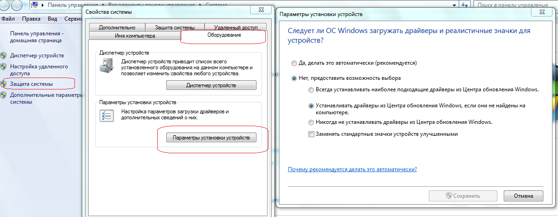Click the shield icon next to Диспетчер устройств in sidebar

click(x=4, y=56)
